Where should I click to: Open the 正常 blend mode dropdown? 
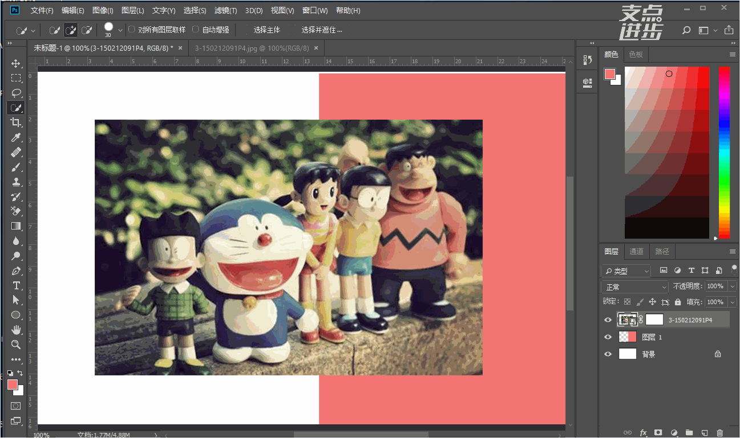[634, 287]
